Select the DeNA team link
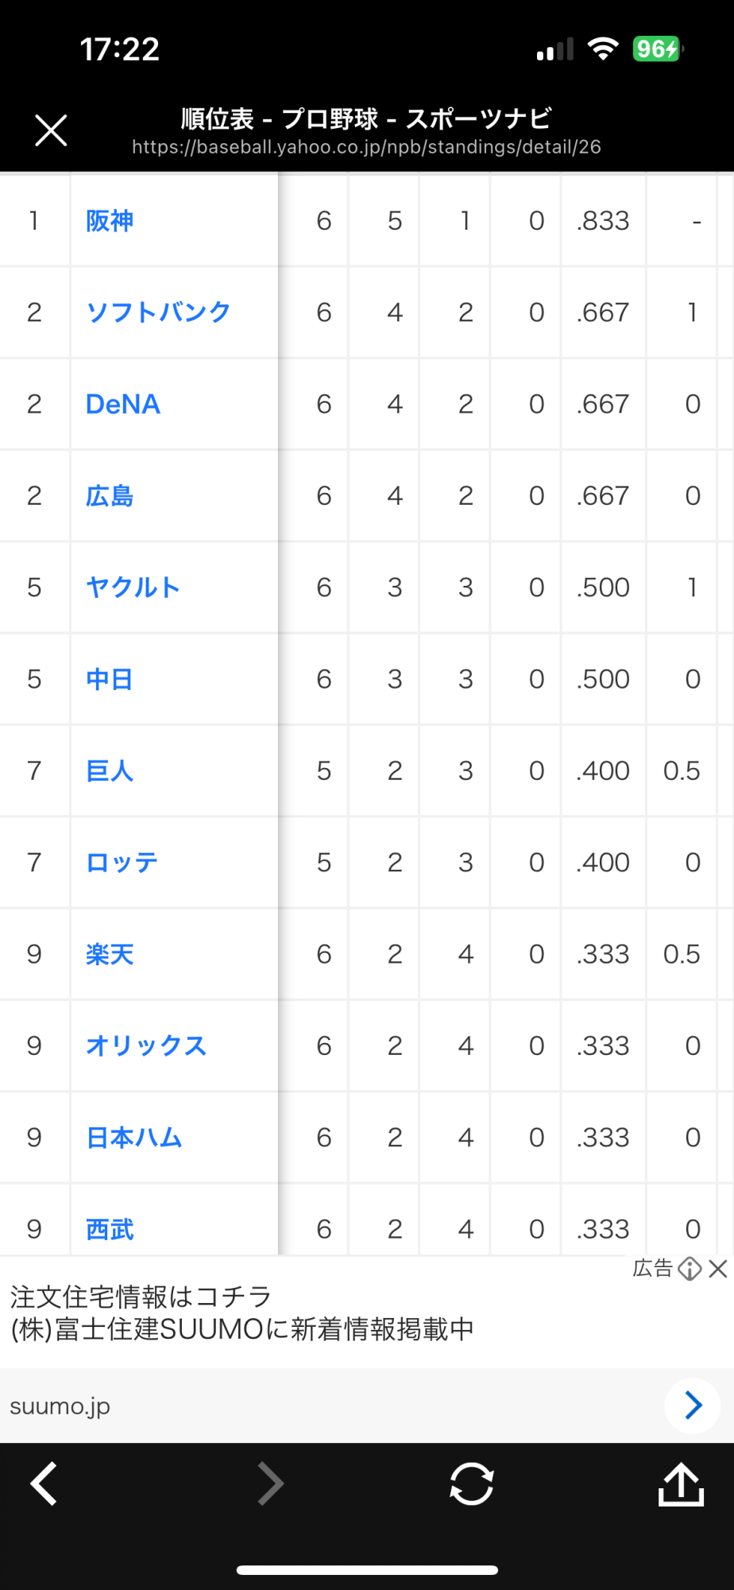 (123, 404)
